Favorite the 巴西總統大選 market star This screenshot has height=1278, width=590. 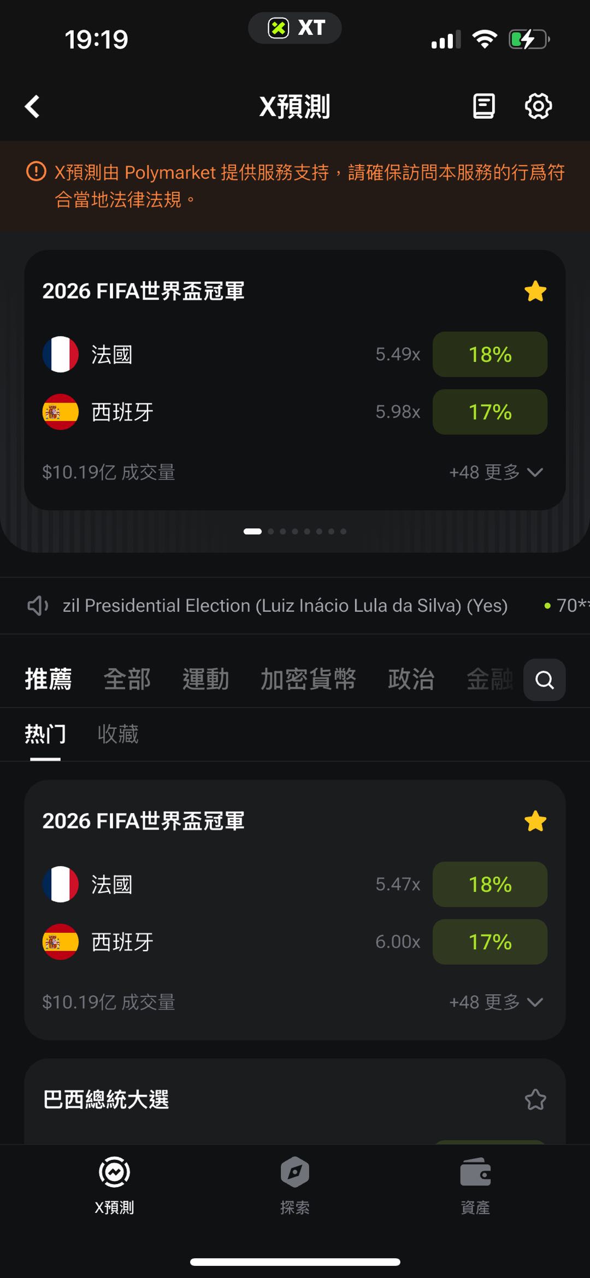(535, 1099)
